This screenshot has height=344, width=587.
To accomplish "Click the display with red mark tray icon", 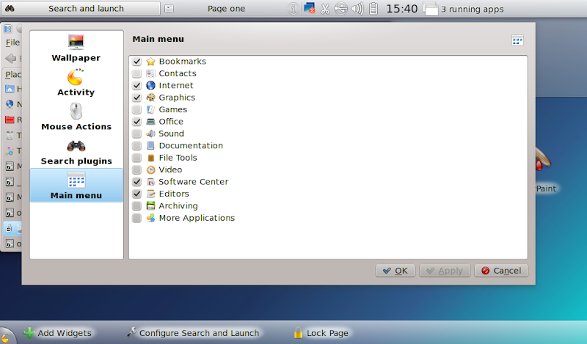I will [x=309, y=8].
